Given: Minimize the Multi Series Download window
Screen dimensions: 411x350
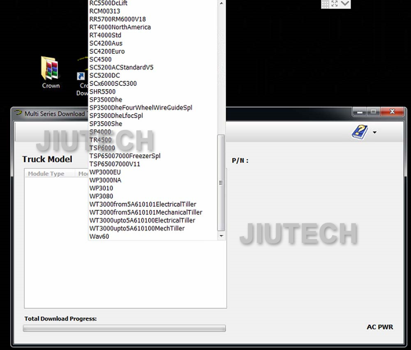Looking at the screenshot, I should coord(359,112).
